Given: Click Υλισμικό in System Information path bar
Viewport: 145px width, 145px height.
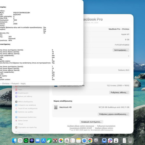Looking at the screenshot, I should pos(15,84).
